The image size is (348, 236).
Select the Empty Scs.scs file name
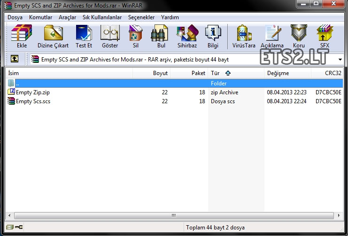tap(33, 101)
